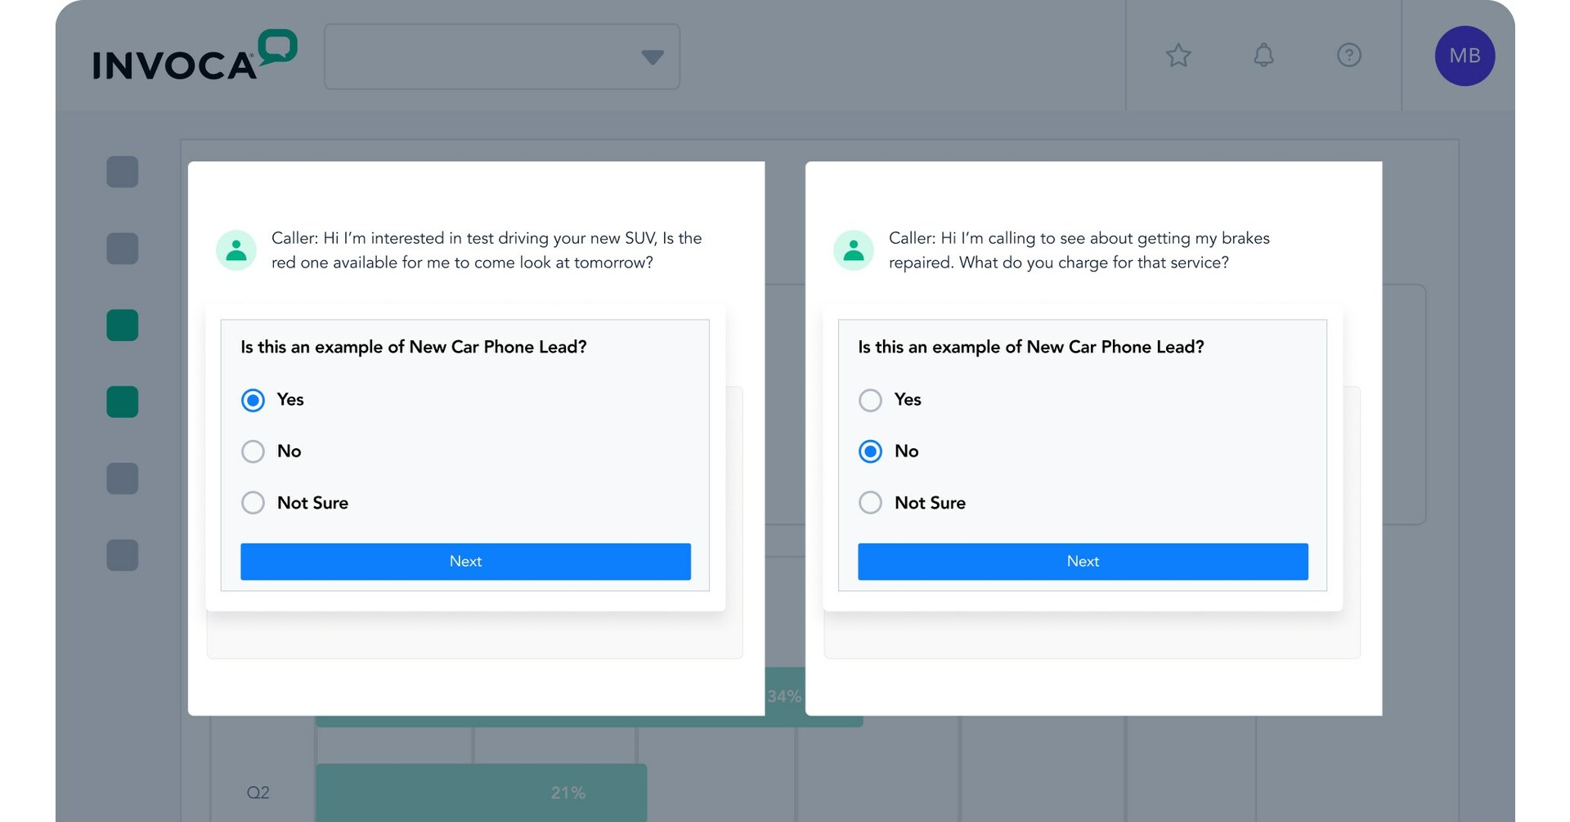The image size is (1570, 822).
Task: Select No for the brake repair call
Action: tap(870, 451)
